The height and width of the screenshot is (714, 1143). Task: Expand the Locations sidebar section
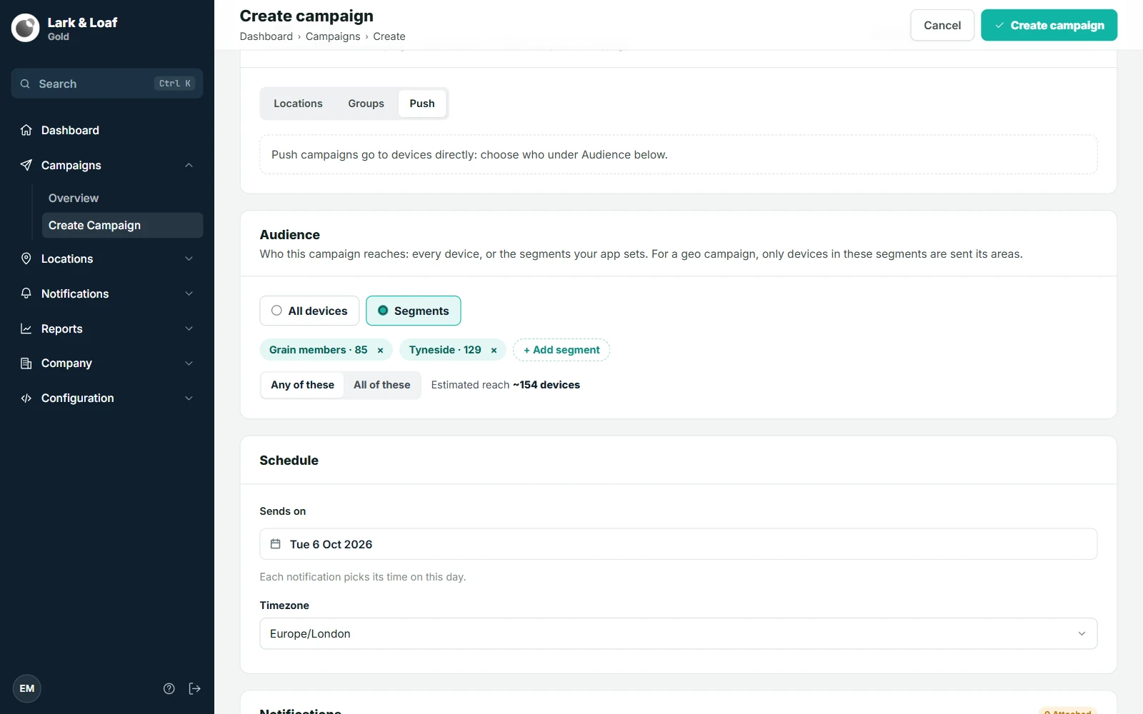(189, 258)
